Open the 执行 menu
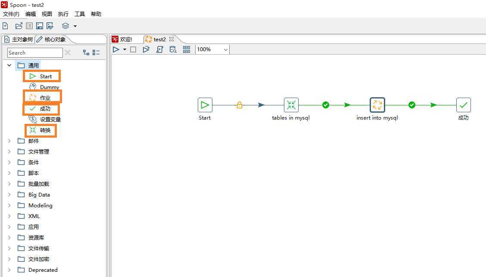 point(63,14)
